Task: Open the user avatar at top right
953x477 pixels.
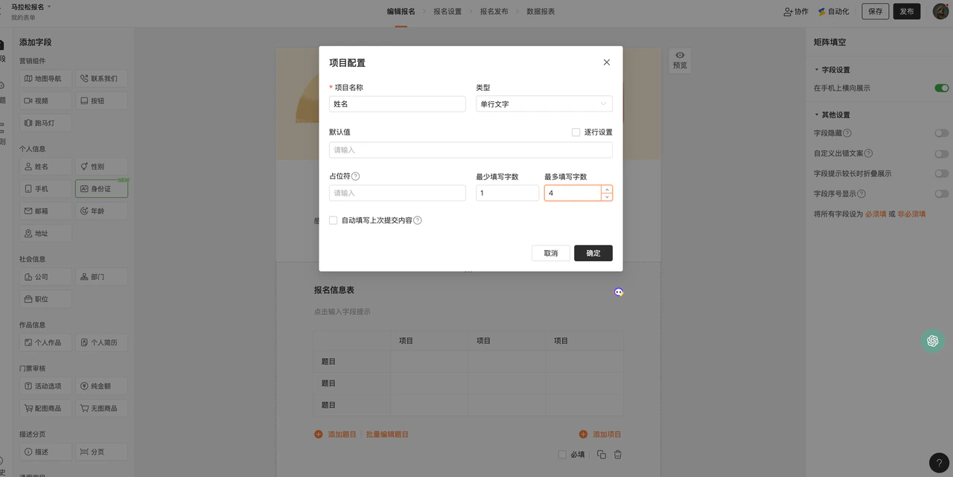Action: 940,11
